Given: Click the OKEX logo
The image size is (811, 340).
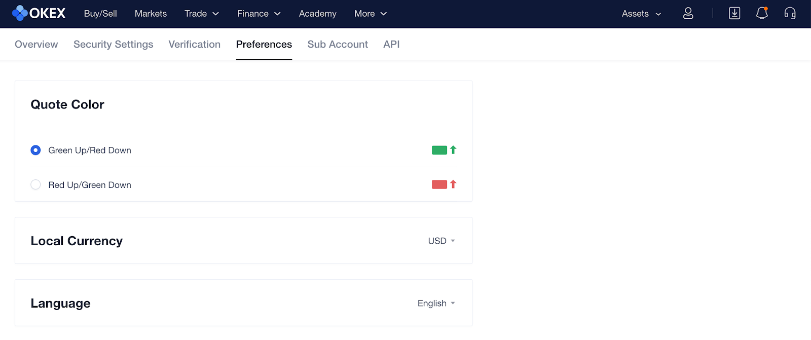Looking at the screenshot, I should [x=39, y=13].
